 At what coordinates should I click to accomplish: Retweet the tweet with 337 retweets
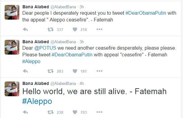click(50, 29)
